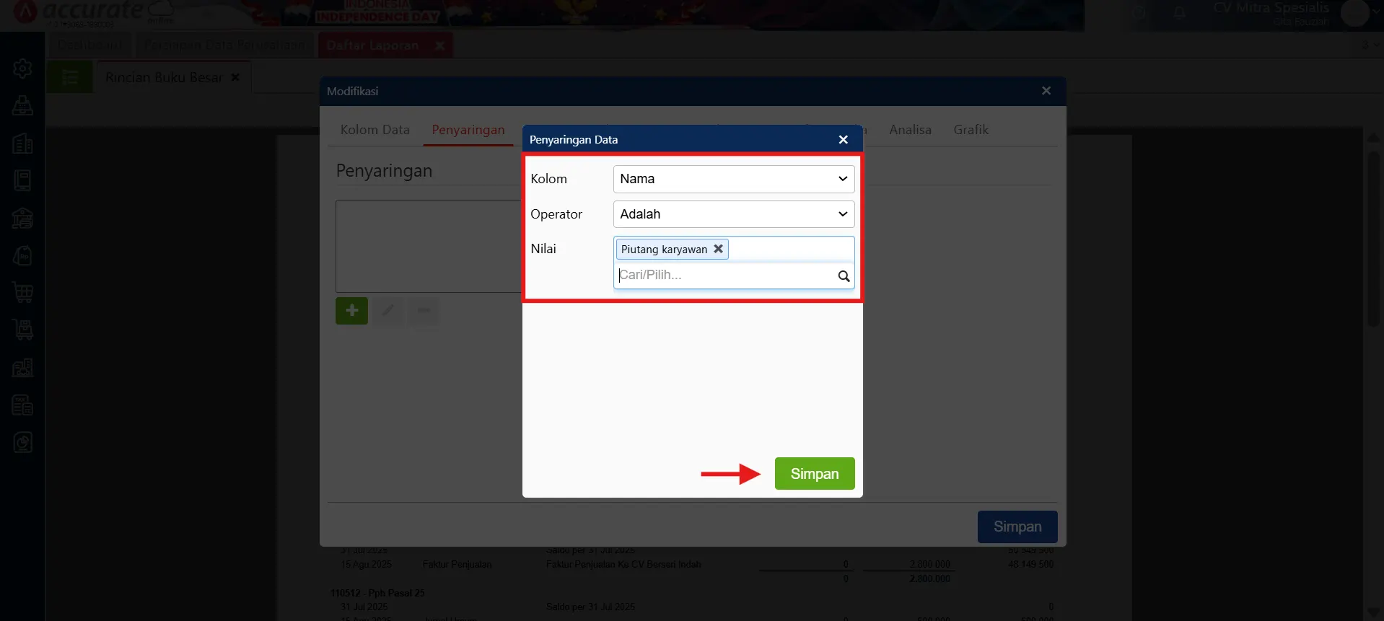Close the Penyaringan Data dialog
This screenshot has height=621, width=1384.
843,140
